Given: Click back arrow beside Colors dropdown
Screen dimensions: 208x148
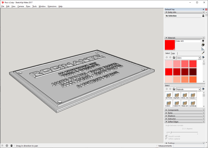Looking at the screenshot, I should coord(167,58).
